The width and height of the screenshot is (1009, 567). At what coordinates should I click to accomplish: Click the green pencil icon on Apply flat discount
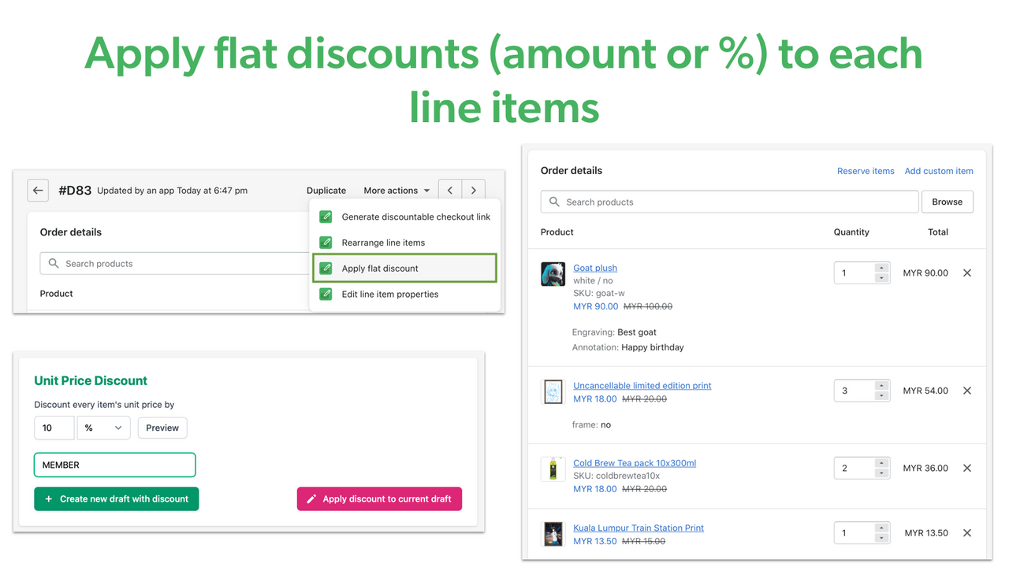pyautogui.click(x=326, y=268)
